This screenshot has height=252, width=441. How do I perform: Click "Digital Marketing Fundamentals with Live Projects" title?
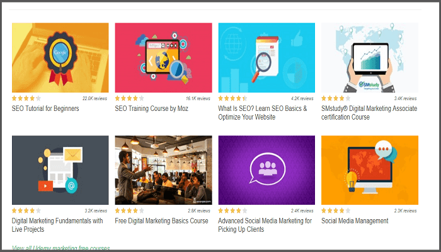click(x=57, y=221)
